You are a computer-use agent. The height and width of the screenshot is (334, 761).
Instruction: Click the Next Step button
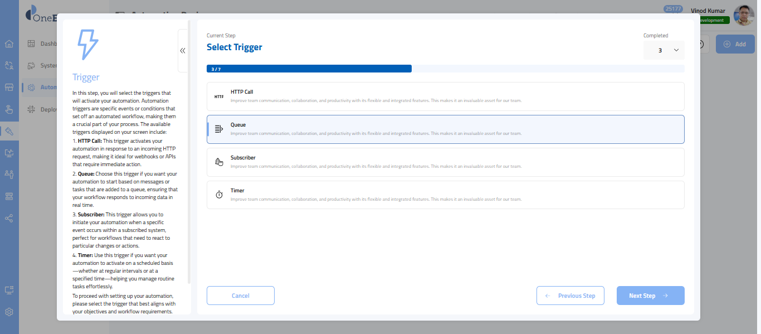click(x=650, y=296)
